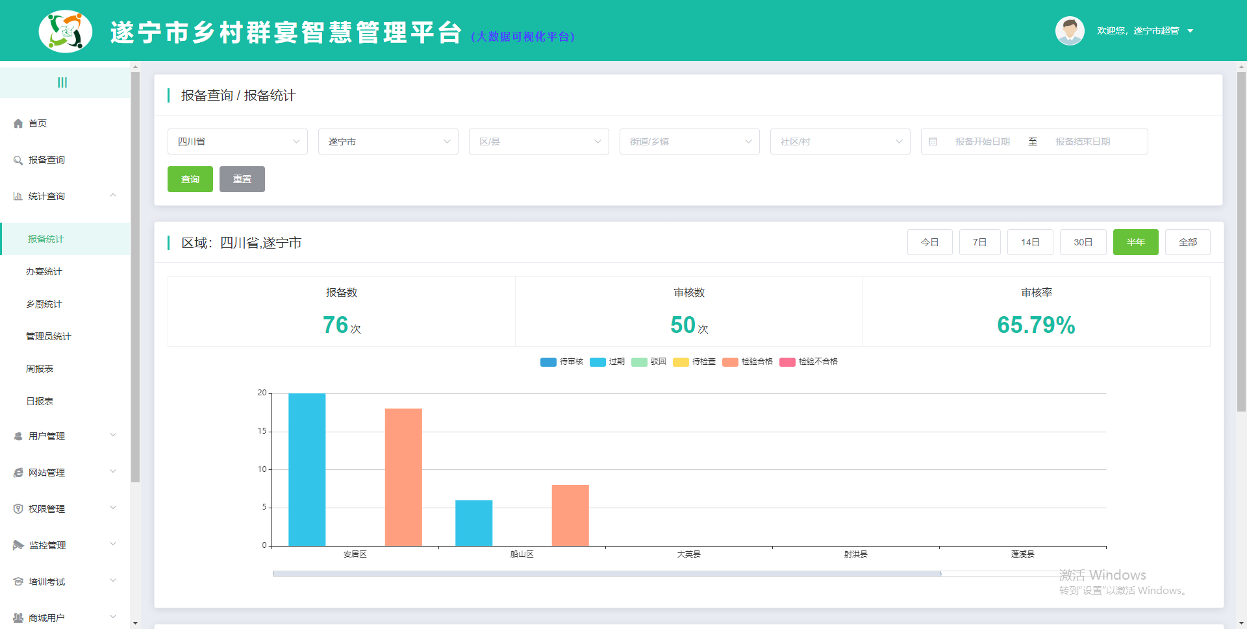Screen dimensions: 1247x629
Task: Open 办宴统计 in the sidebar
Action: 44,271
